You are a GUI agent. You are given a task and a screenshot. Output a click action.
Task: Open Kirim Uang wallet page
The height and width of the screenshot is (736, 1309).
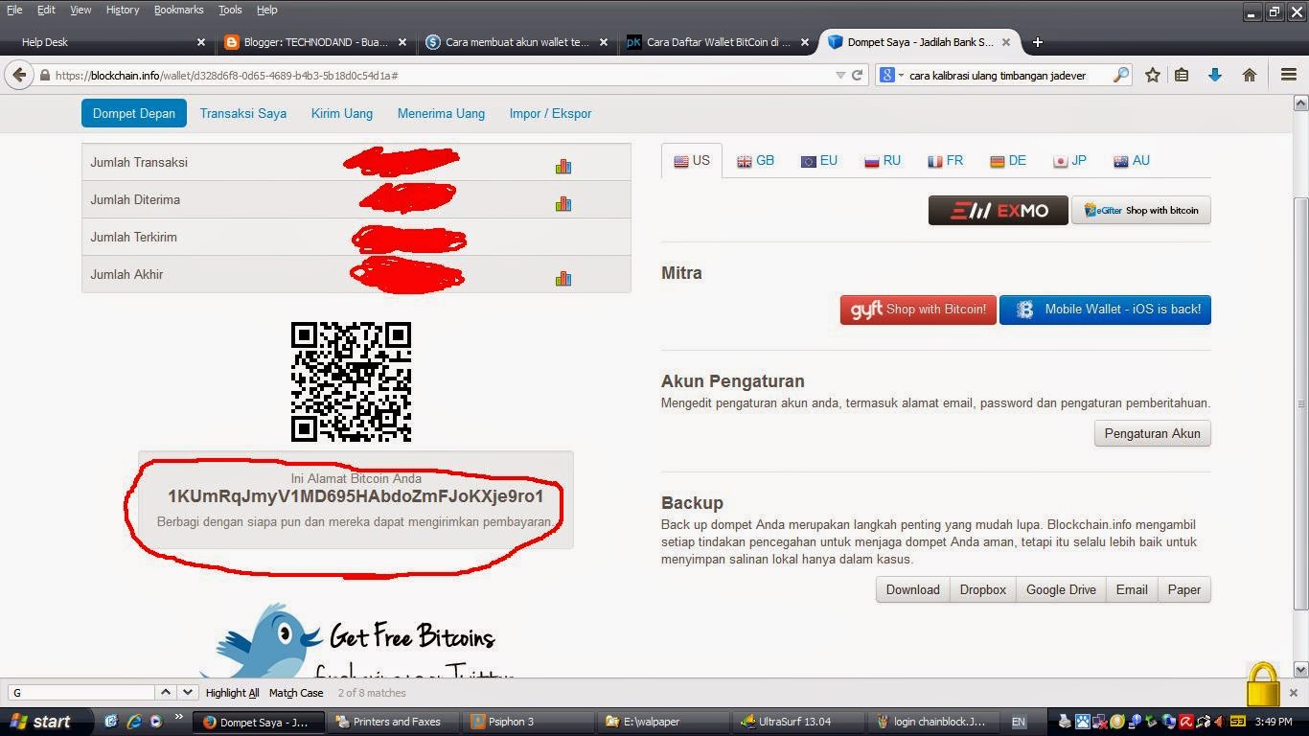(342, 113)
